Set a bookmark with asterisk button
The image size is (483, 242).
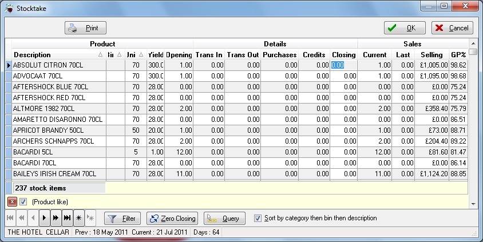[78, 218]
